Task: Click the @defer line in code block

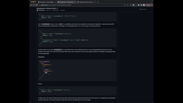Action: tap(46, 69)
